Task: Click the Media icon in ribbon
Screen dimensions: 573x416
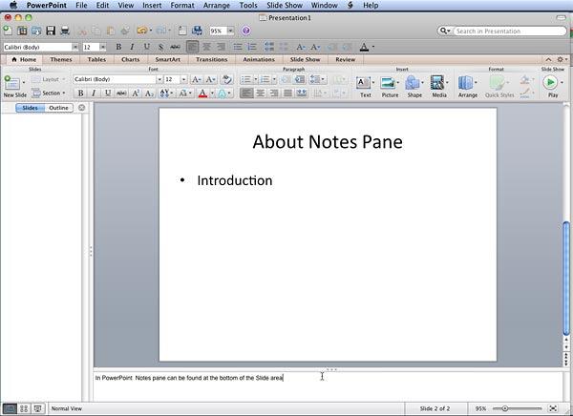Action: [438, 84]
